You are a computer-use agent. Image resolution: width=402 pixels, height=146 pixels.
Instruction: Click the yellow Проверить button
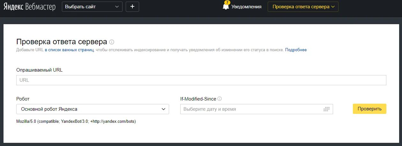(x=369, y=109)
